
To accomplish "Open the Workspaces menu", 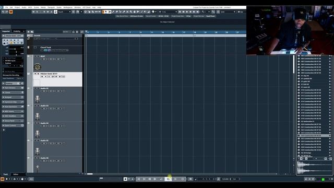I will coord(68,7).
